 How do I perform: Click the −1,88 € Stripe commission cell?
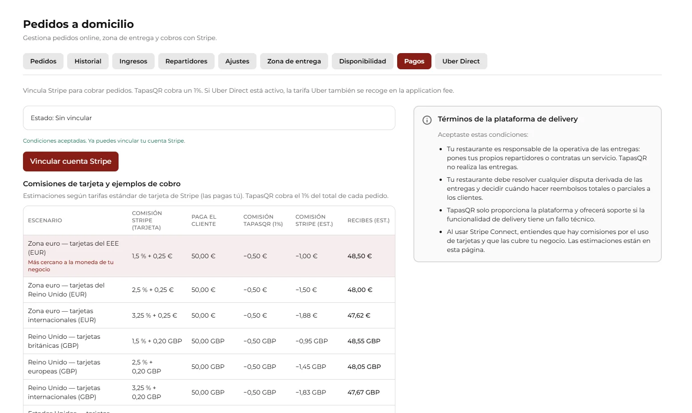[x=307, y=315]
